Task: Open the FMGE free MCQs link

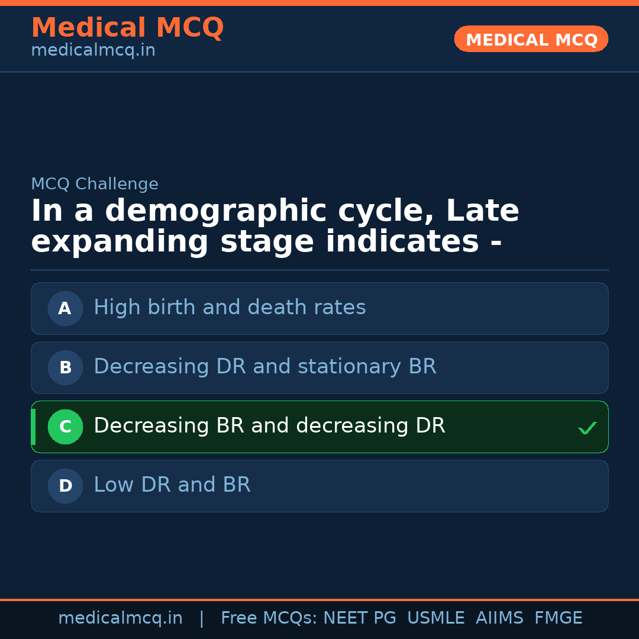Action: pos(558,617)
